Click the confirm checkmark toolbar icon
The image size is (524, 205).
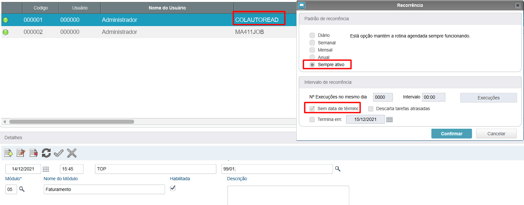[x=59, y=153]
